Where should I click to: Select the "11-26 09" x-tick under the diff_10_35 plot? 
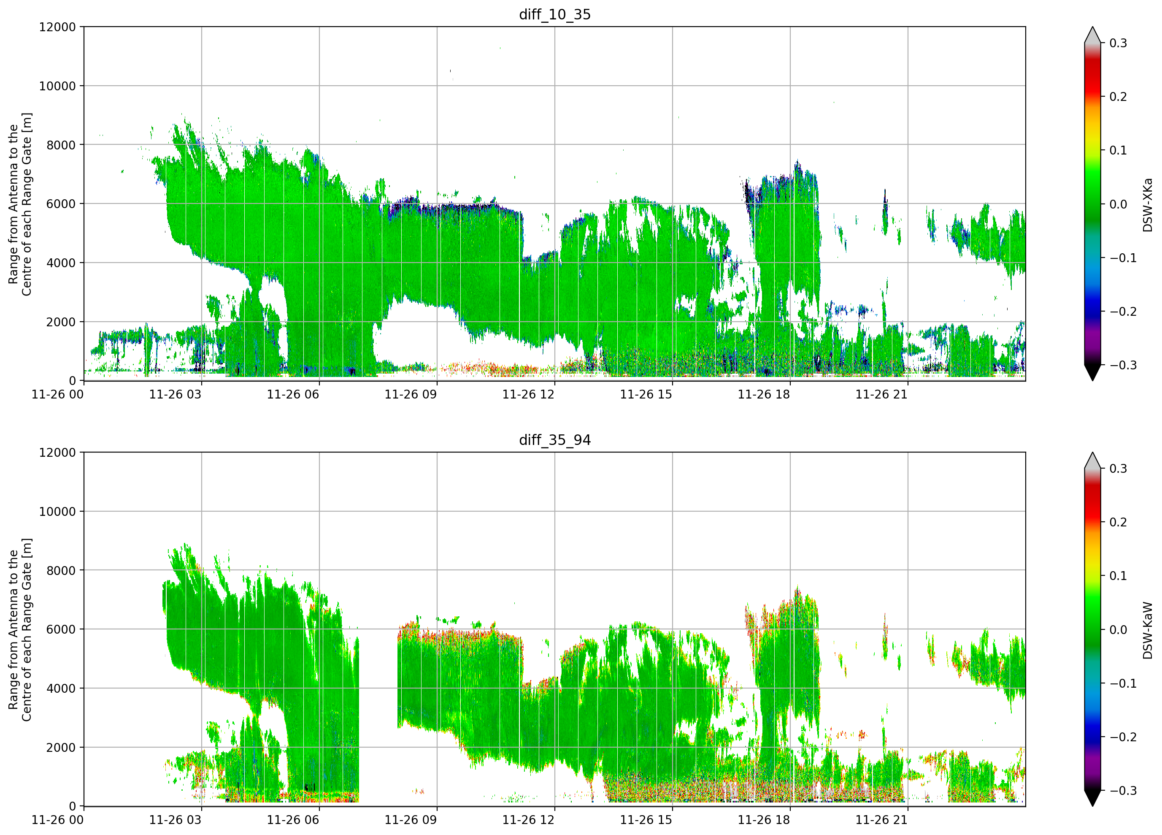pos(411,394)
